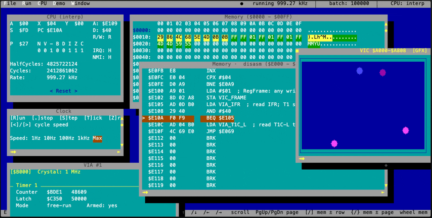The width and height of the screenshot is (432, 218).
Task: Click the disasm window scroll-down arrow
Action: tap(386, 186)
